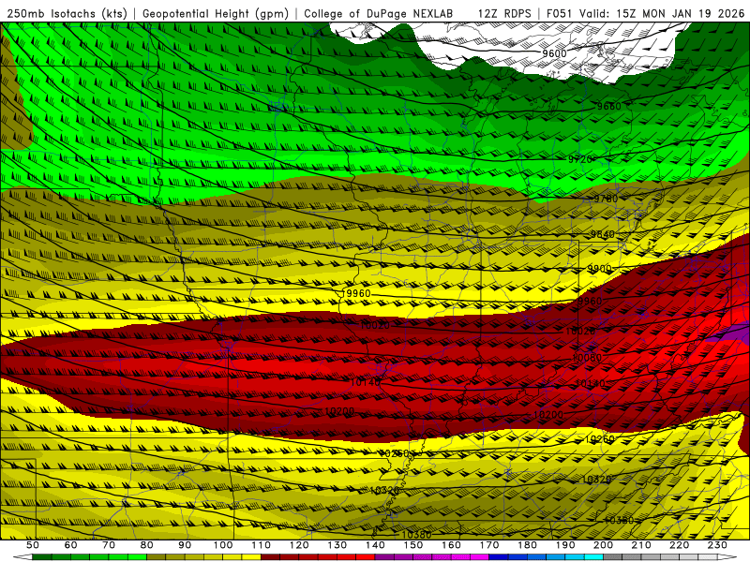Click the '12Z RDPS' model run label
The image size is (750, 562).
[504, 14]
